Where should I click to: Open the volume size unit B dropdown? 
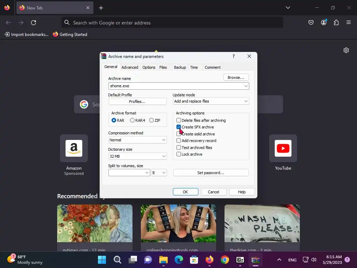click(x=159, y=173)
